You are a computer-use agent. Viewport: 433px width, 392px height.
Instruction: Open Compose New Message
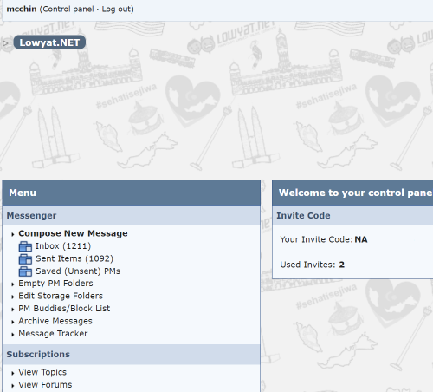point(73,233)
